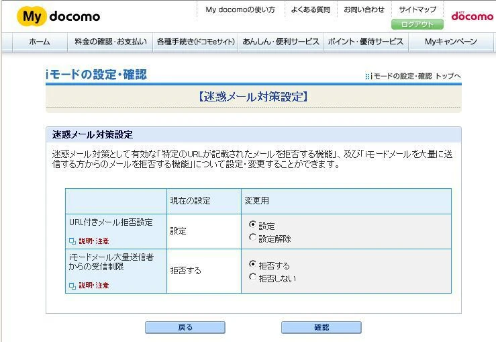Click the icon beside 大量送信者 説明・注意

[72, 286]
